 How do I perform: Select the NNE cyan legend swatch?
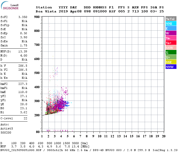click(171, 24)
